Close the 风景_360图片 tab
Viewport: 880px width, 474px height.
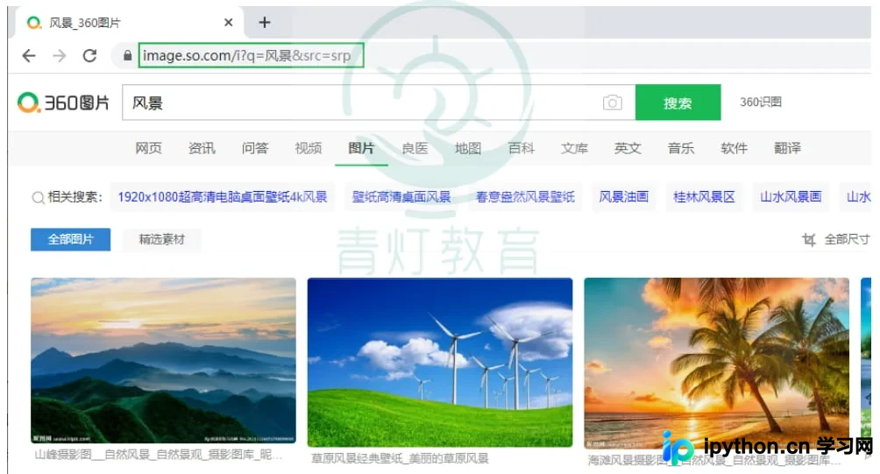(229, 23)
